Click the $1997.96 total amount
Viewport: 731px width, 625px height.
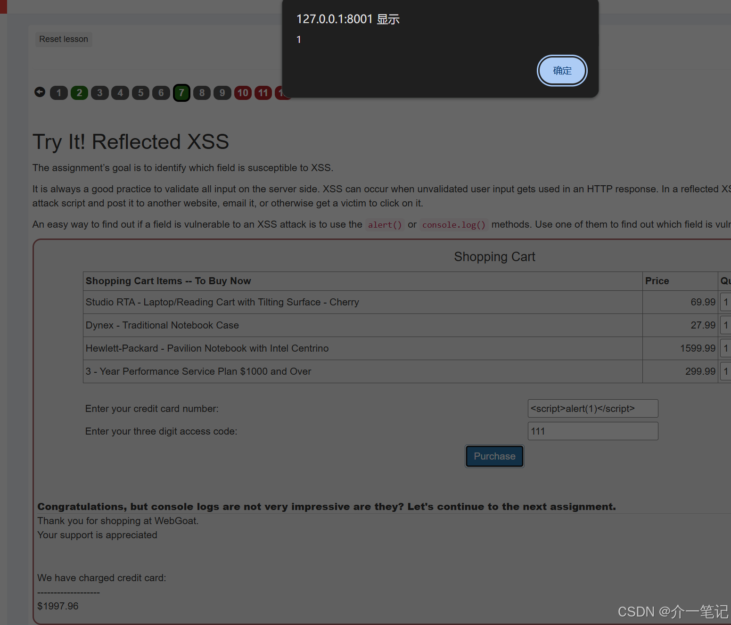coord(58,606)
